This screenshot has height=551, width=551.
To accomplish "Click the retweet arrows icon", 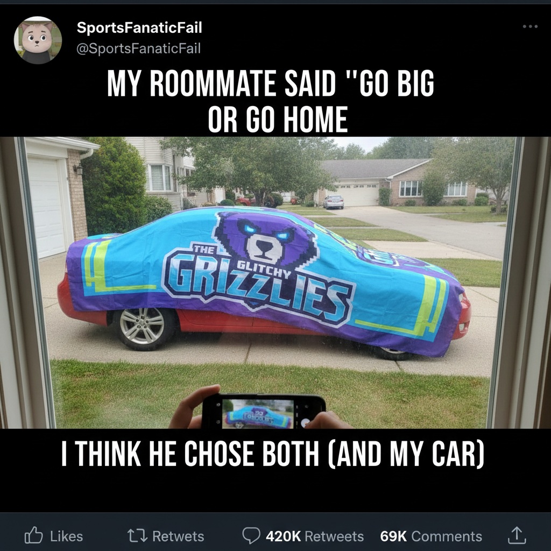I will tap(137, 536).
